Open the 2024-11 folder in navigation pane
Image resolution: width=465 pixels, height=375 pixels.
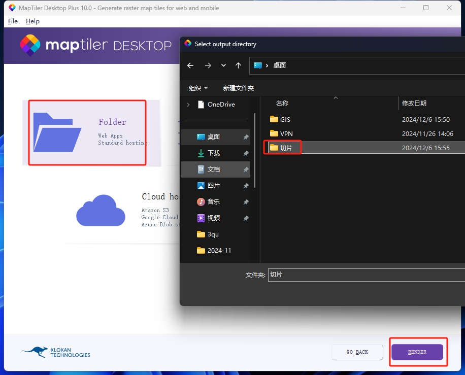click(215, 251)
